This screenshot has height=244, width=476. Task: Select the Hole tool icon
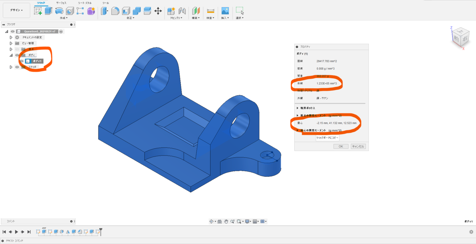click(x=70, y=11)
